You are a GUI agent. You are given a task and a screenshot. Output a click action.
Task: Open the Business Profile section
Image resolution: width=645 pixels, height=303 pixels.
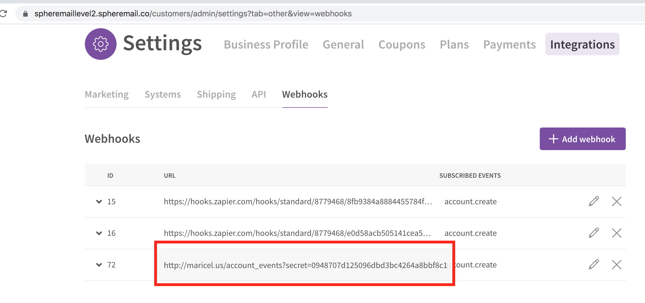[x=266, y=44]
